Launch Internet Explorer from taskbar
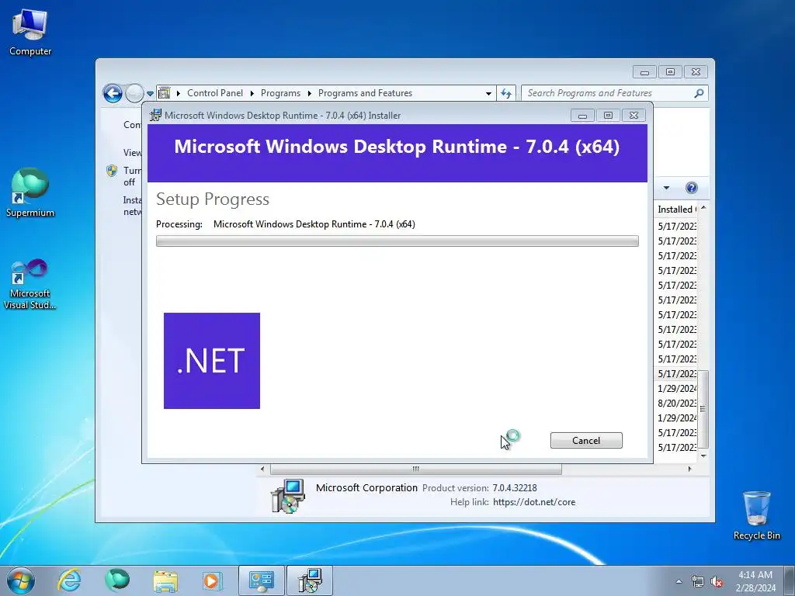The image size is (795, 596). tap(69, 580)
